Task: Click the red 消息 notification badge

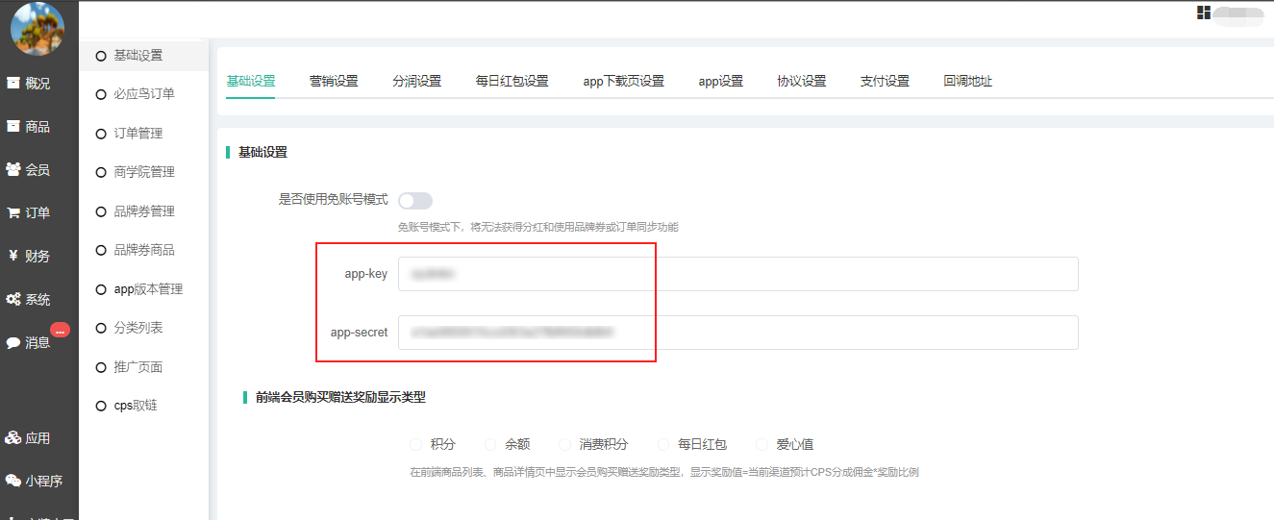Action: tap(60, 330)
